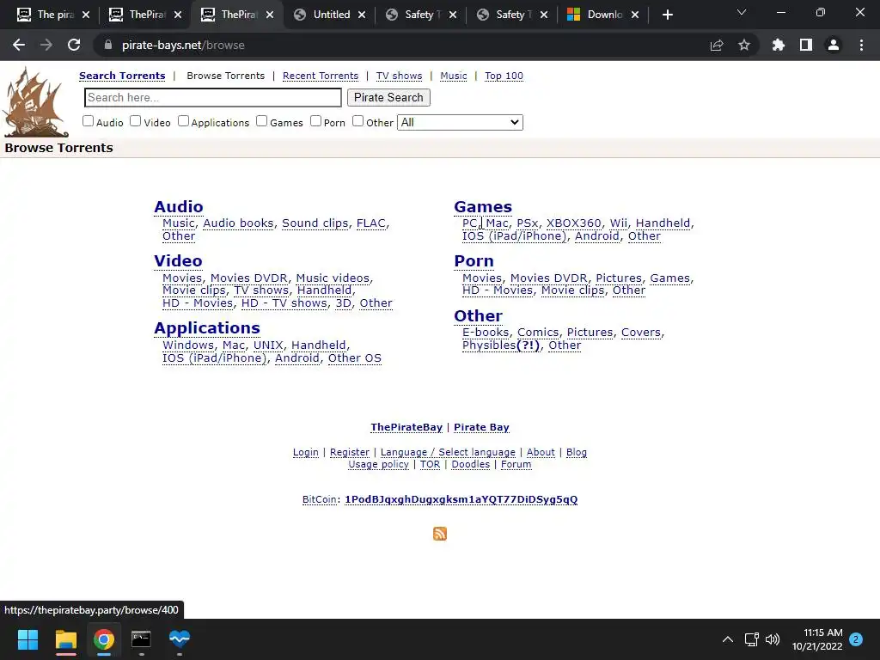
Task: Click the Pirate Search button
Action: click(x=388, y=98)
